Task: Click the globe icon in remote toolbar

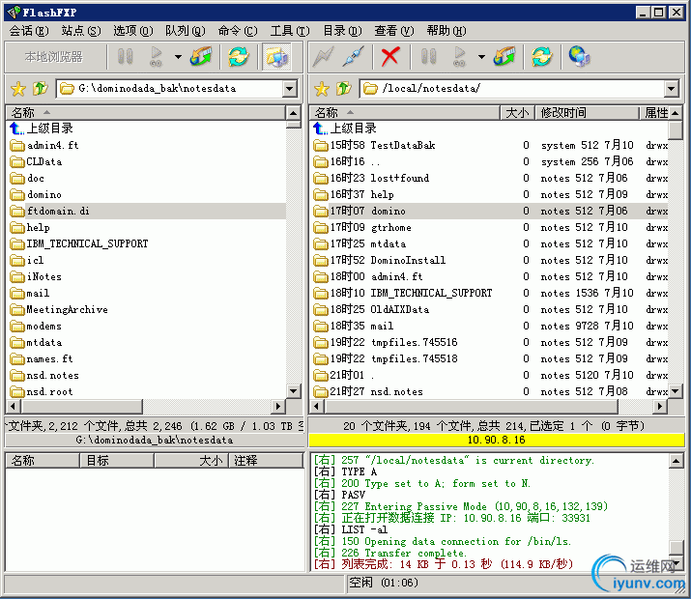Action: (579, 57)
